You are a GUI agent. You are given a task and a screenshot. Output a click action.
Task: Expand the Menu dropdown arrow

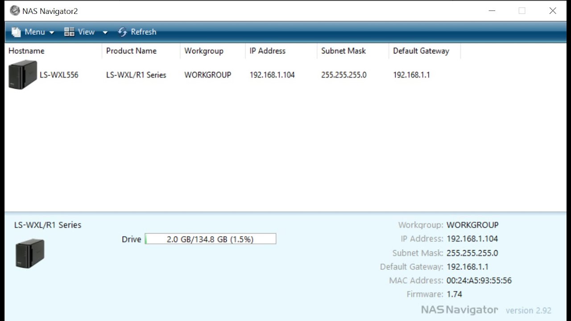click(52, 33)
